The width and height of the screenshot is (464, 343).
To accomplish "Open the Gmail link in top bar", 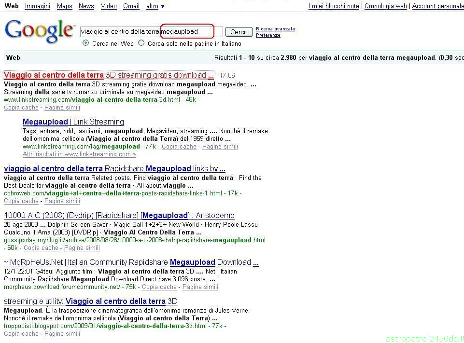I will tap(131, 6).
